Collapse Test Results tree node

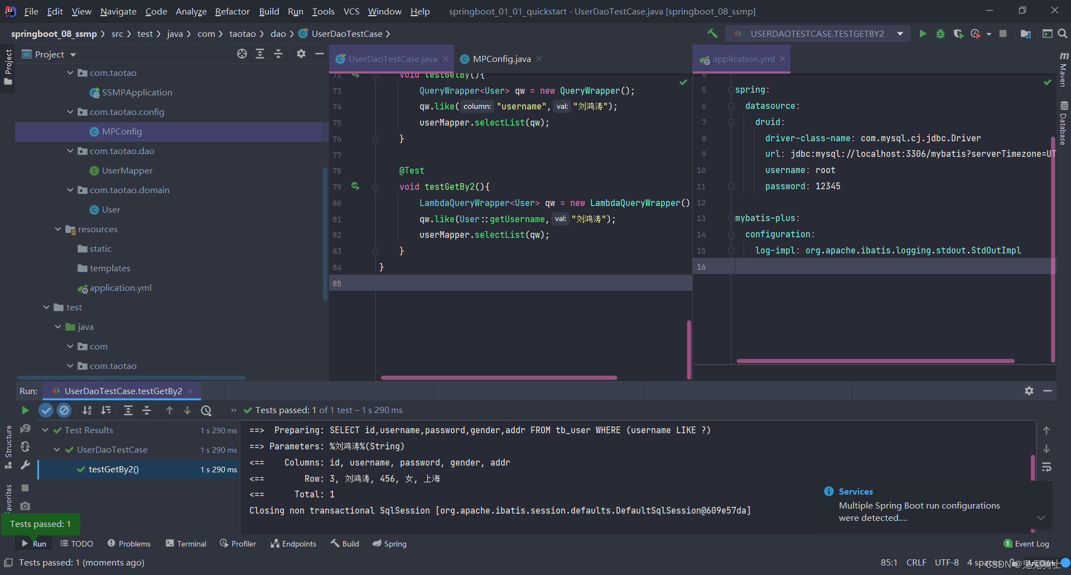(x=45, y=430)
